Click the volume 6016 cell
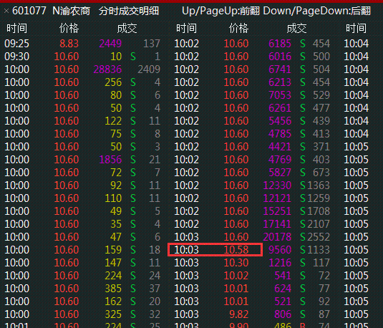 [x=280, y=57]
